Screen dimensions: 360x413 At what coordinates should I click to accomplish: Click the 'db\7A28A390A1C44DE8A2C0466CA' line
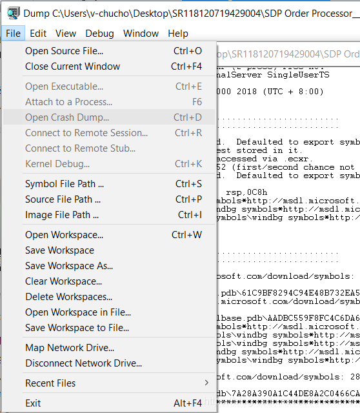pyautogui.click(x=288, y=394)
